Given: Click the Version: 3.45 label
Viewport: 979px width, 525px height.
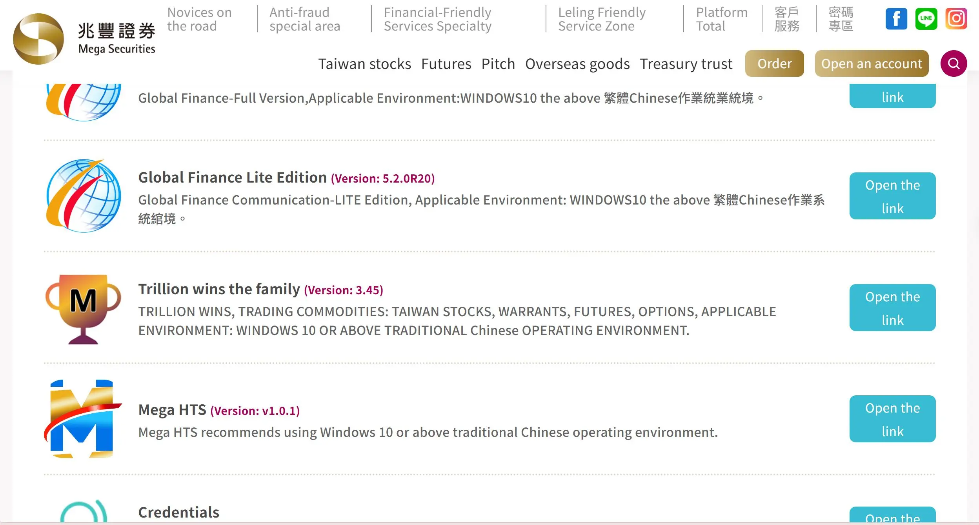Looking at the screenshot, I should coord(344,290).
